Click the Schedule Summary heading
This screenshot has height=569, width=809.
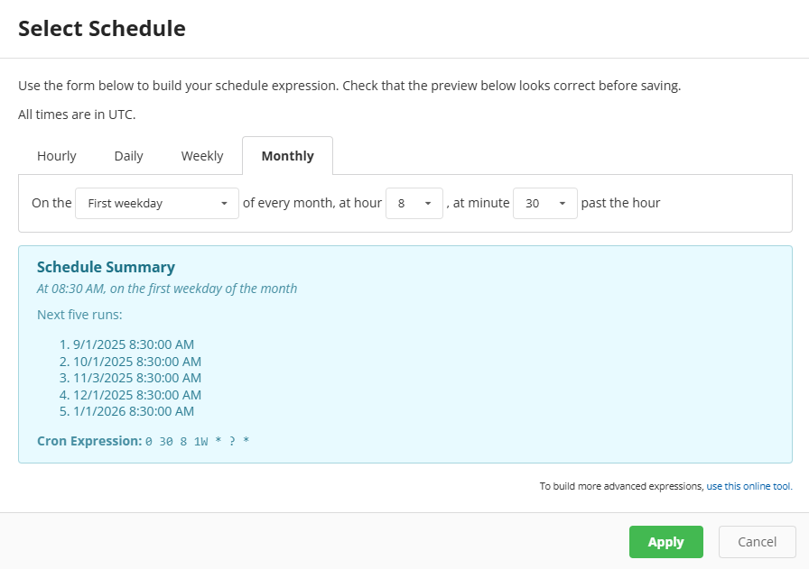pos(106,267)
